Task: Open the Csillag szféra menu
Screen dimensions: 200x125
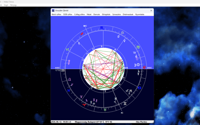Action: (x=79, y=15)
